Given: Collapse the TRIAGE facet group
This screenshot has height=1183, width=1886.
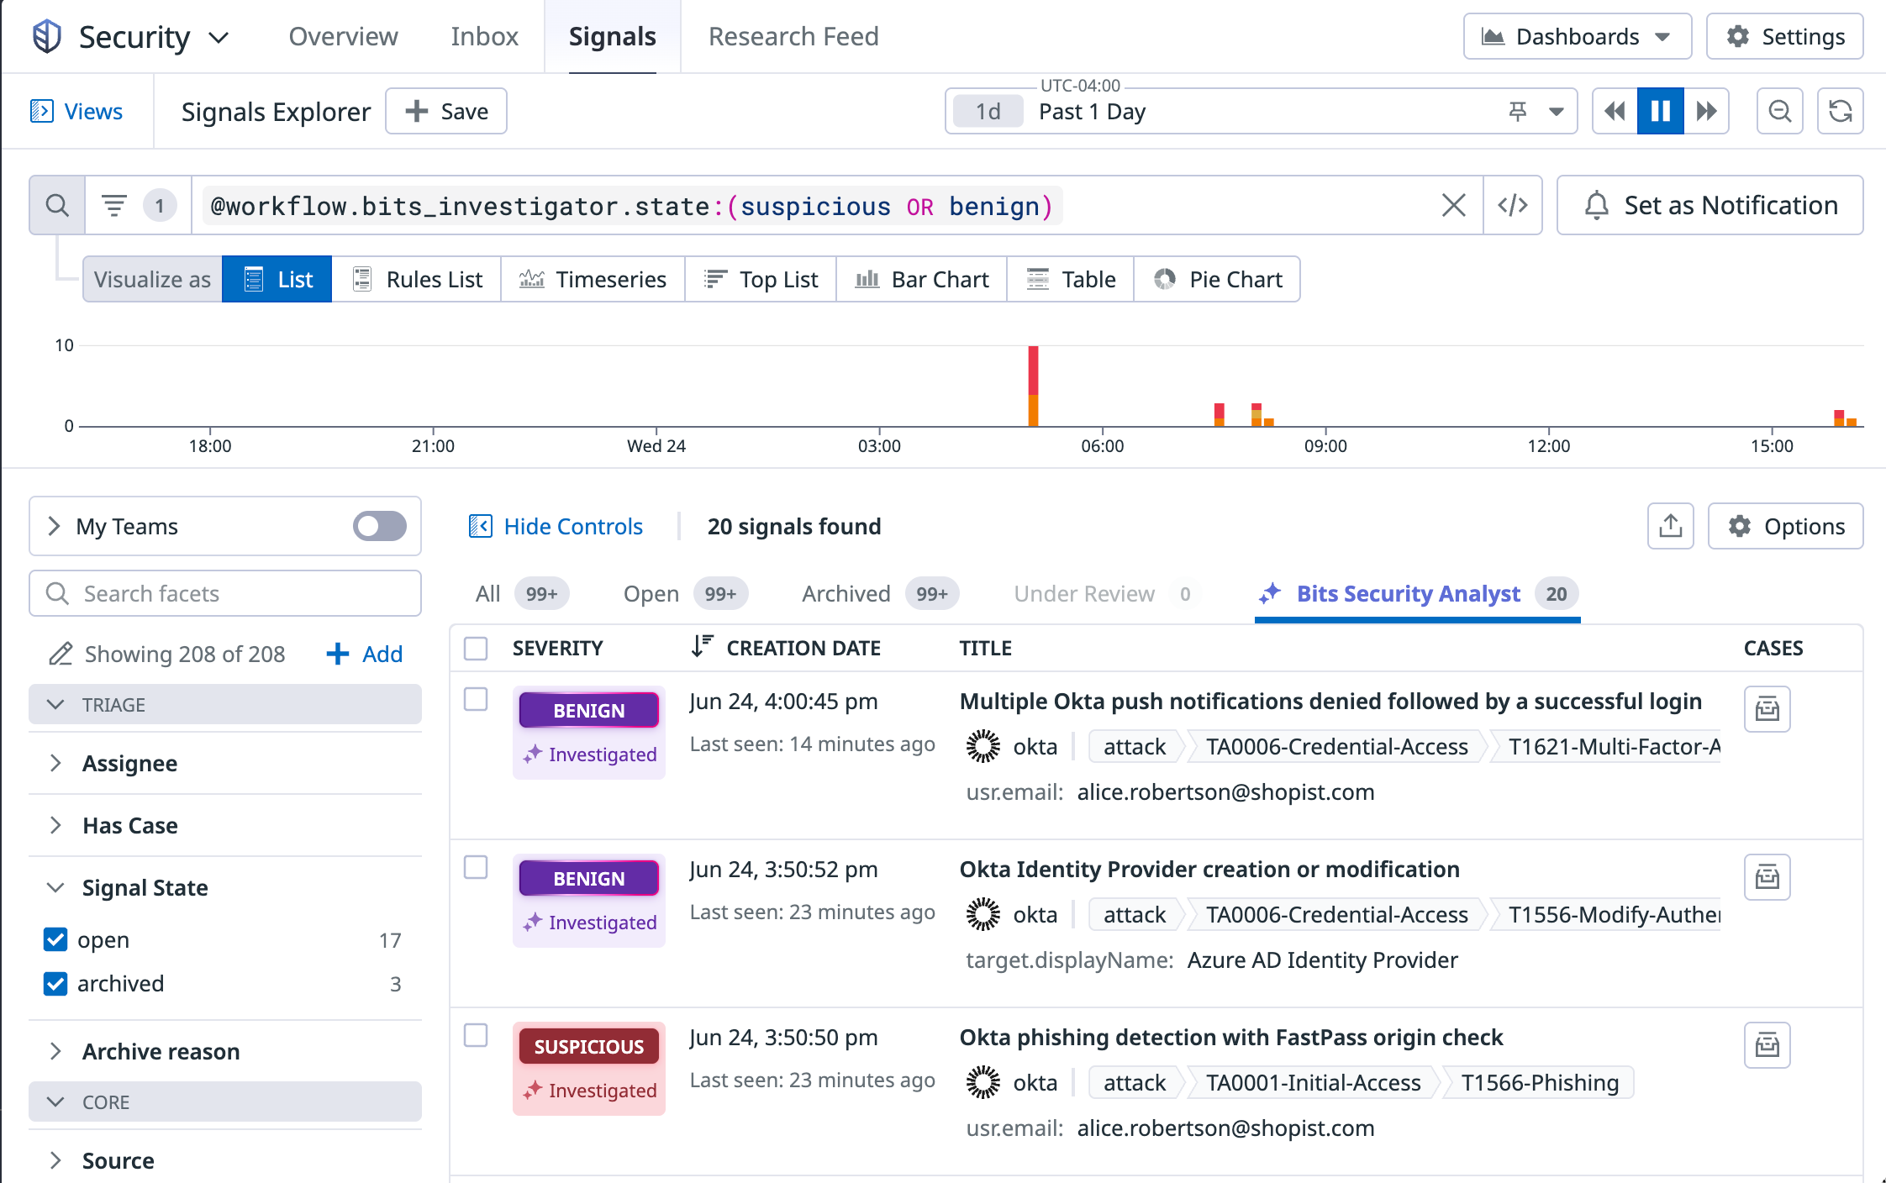Looking at the screenshot, I should [225, 705].
